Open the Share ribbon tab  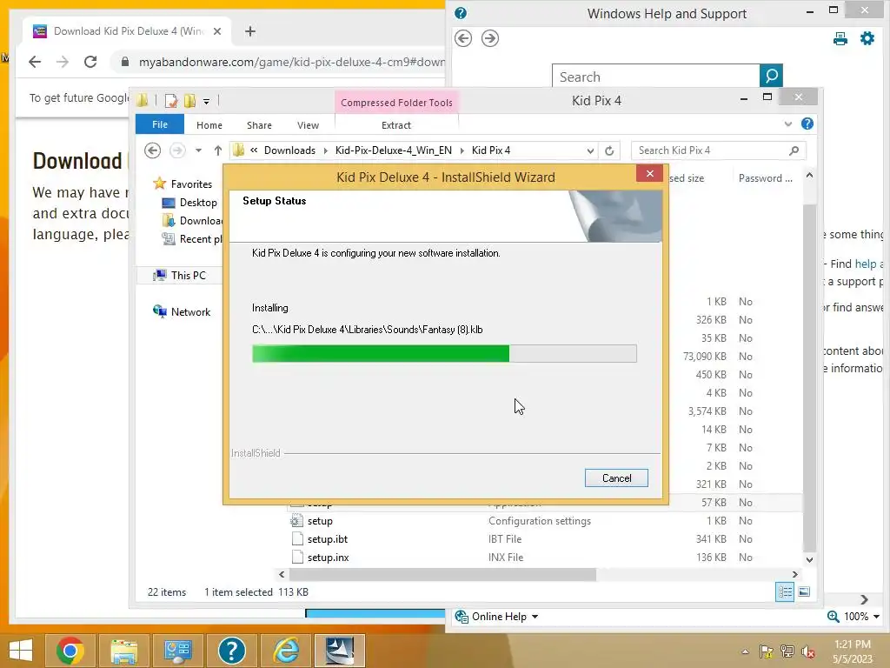coord(259,125)
